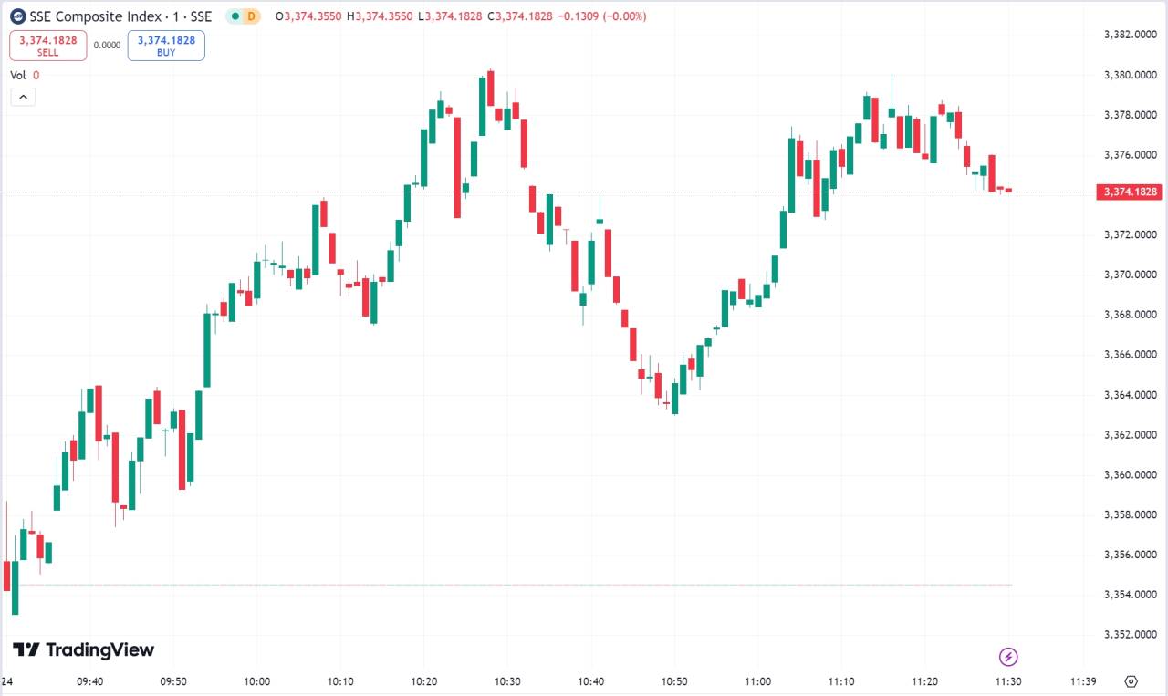The height and width of the screenshot is (696, 1168).
Task: Click the purple lightning bolt icon
Action: pos(1008,657)
